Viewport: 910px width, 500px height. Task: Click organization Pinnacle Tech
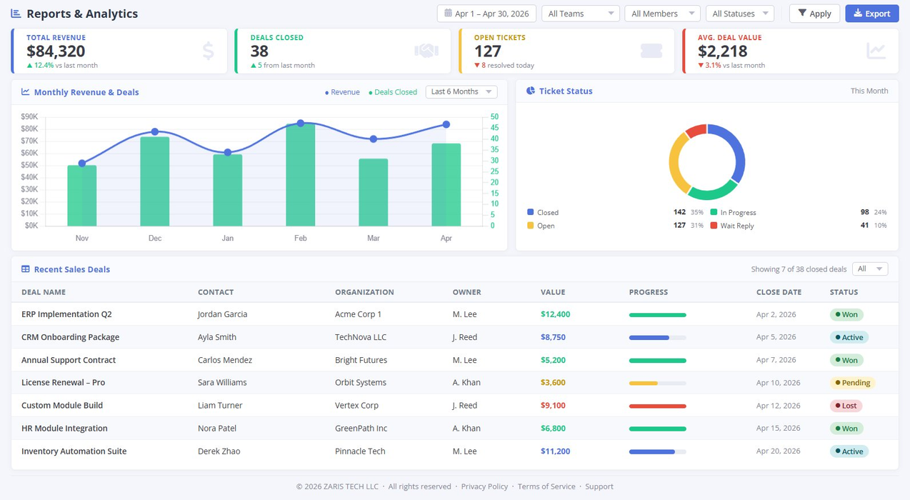[360, 451]
